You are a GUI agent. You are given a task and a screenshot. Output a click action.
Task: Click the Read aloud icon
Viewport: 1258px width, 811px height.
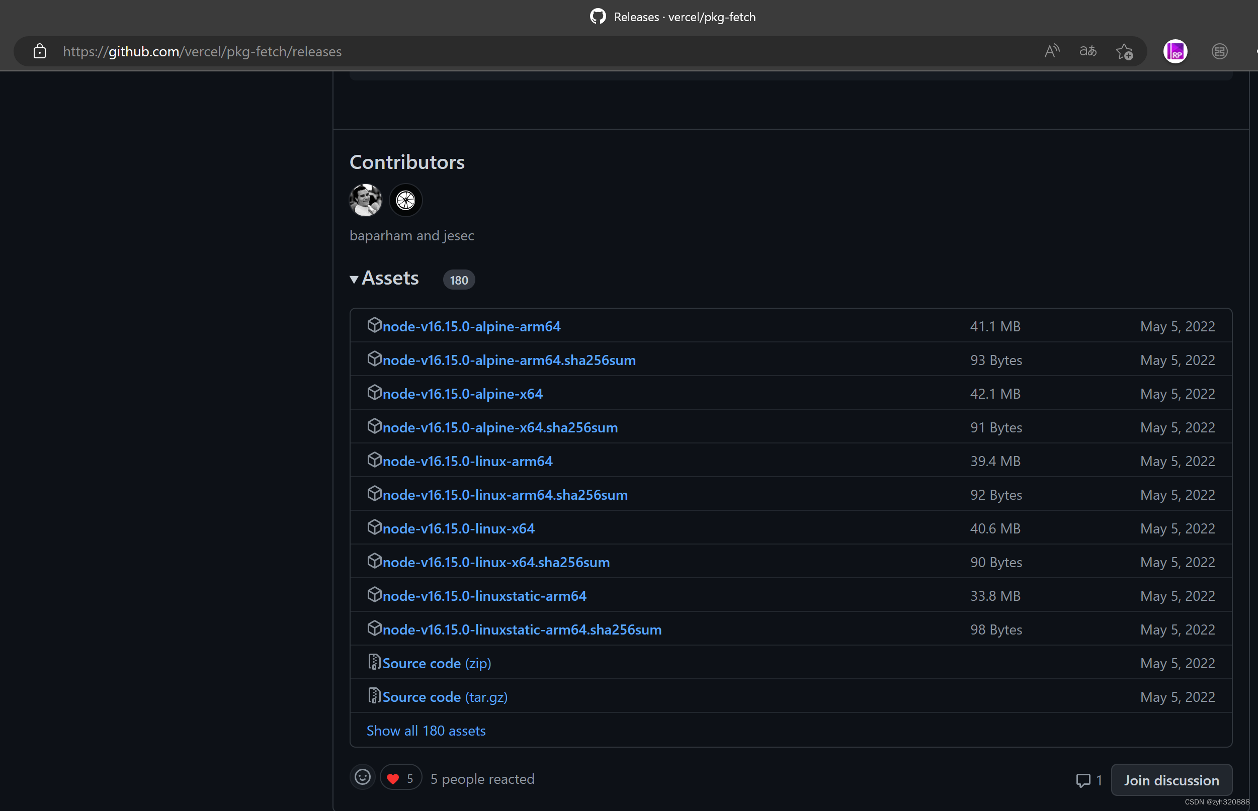click(x=1051, y=52)
